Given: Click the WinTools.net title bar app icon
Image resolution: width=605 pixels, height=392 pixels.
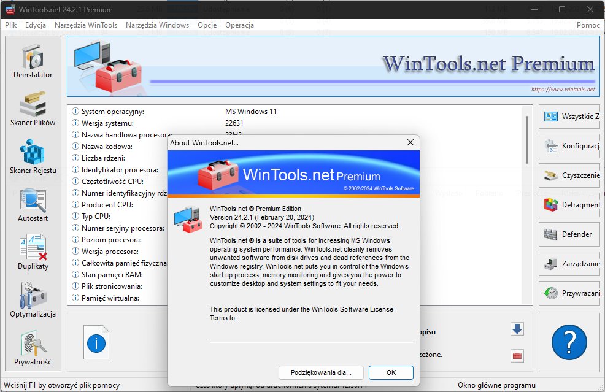Looking at the screenshot, I should pos(10,9).
